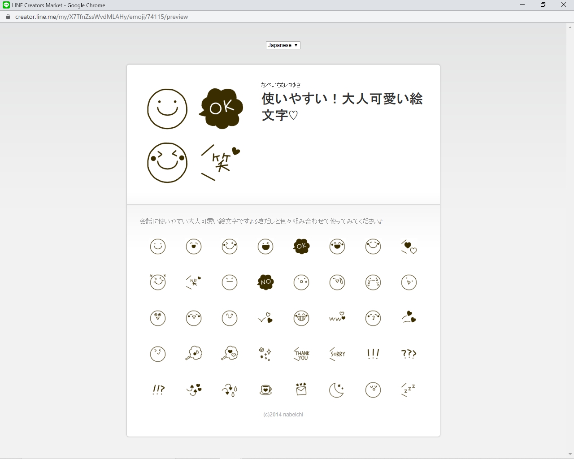Select the crying face with single teardrop
The width and height of the screenshot is (574, 459).
337,282
